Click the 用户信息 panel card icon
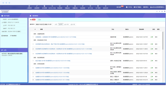This screenshot has height=98, width=166. coord(2,16)
